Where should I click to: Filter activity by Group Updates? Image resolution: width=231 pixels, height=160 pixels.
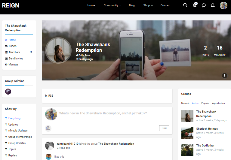click(15, 143)
